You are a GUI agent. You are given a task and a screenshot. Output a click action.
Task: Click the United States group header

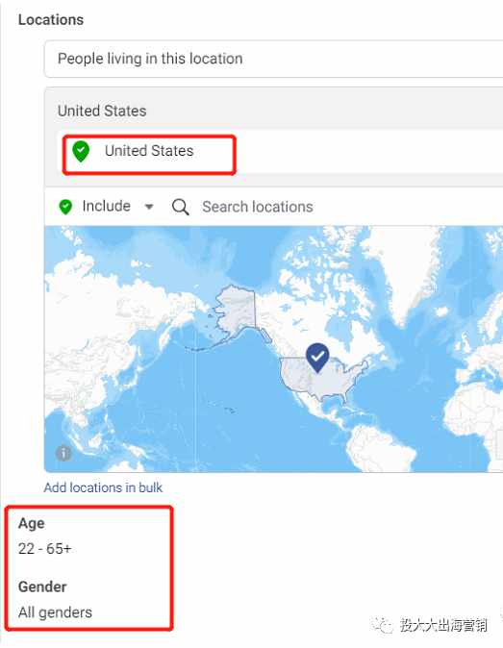(102, 111)
